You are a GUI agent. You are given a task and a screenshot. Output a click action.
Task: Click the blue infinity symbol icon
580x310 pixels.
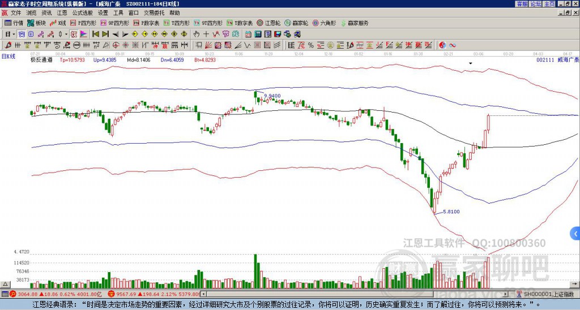tap(453, 45)
